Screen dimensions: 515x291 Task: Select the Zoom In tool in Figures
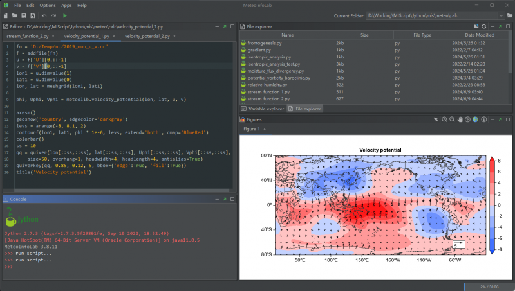(445, 119)
